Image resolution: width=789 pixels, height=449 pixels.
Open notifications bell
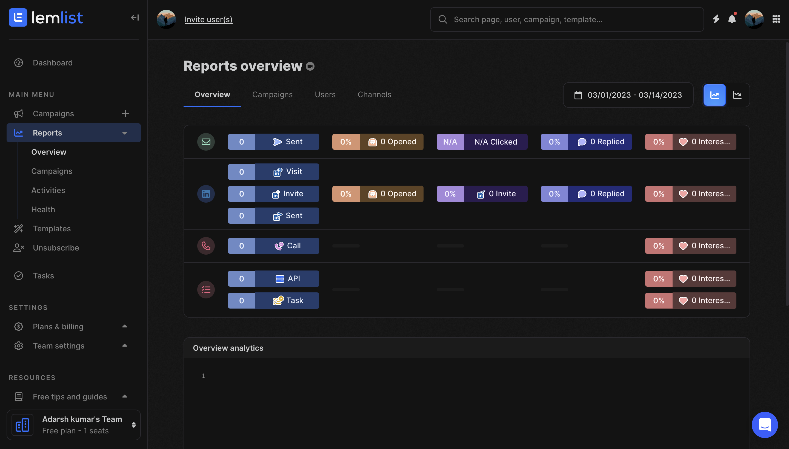click(x=732, y=19)
